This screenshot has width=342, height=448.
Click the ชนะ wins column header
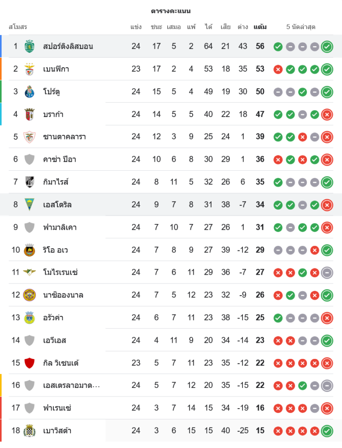(156, 27)
